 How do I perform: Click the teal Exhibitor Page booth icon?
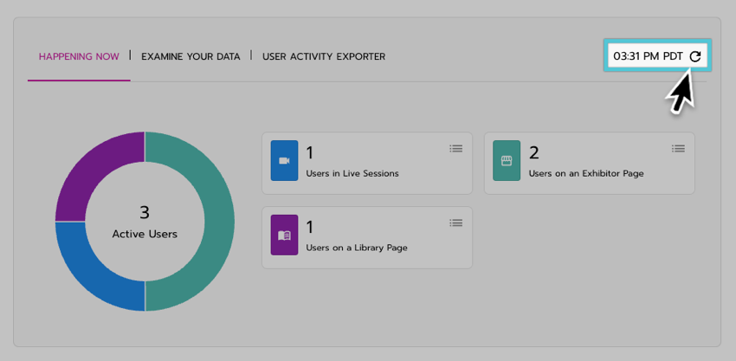pyautogui.click(x=507, y=161)
